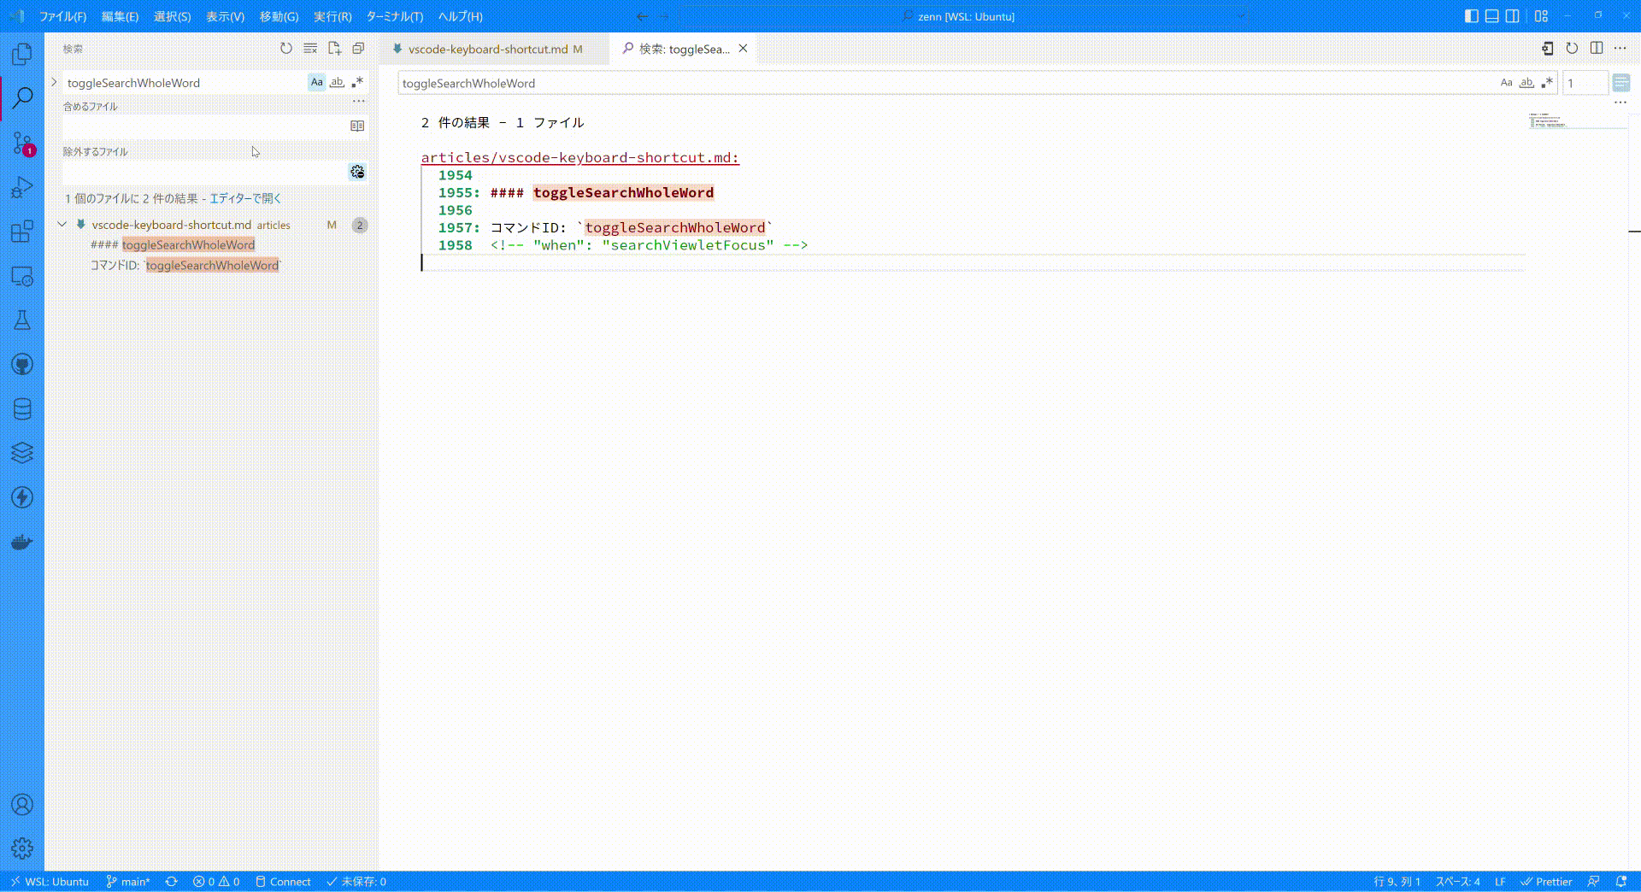
Task: Toggle Regular Expression in search editor
Action: [1547, 83]
